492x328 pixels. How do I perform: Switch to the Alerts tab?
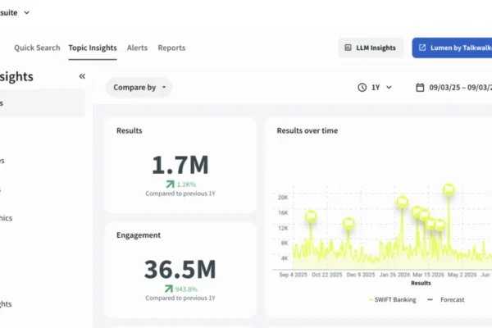pos(137,48)
